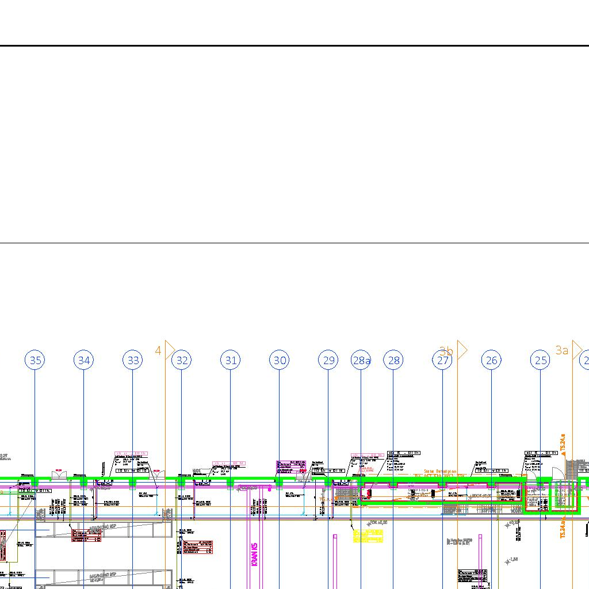589x589 pixels.
Task: Click the -1,88 elevation label
Action: coord(512,560)
